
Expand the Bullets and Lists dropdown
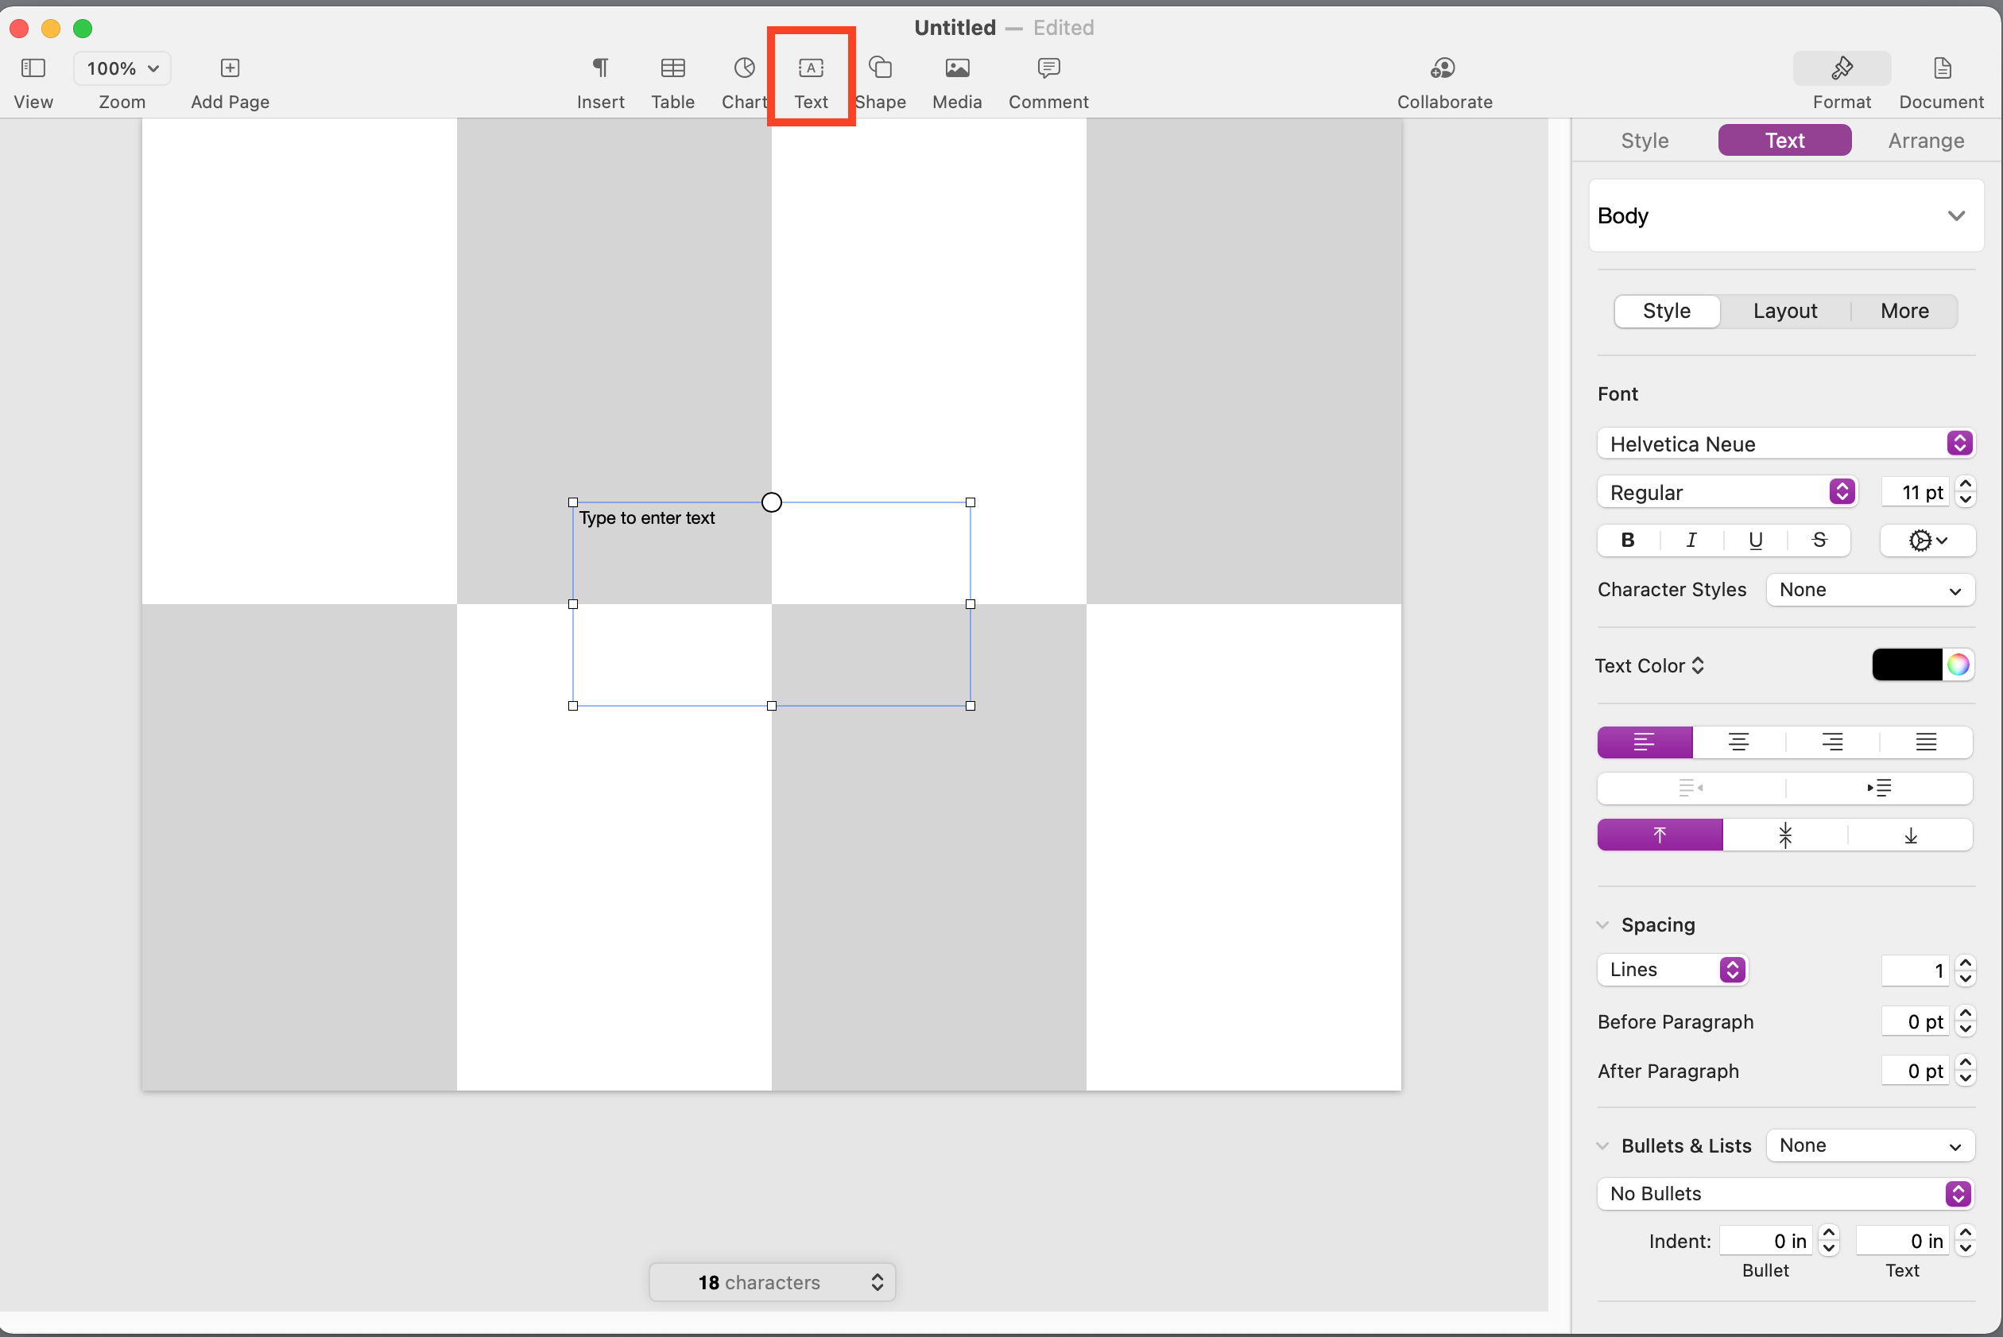coord(1872,1145)
